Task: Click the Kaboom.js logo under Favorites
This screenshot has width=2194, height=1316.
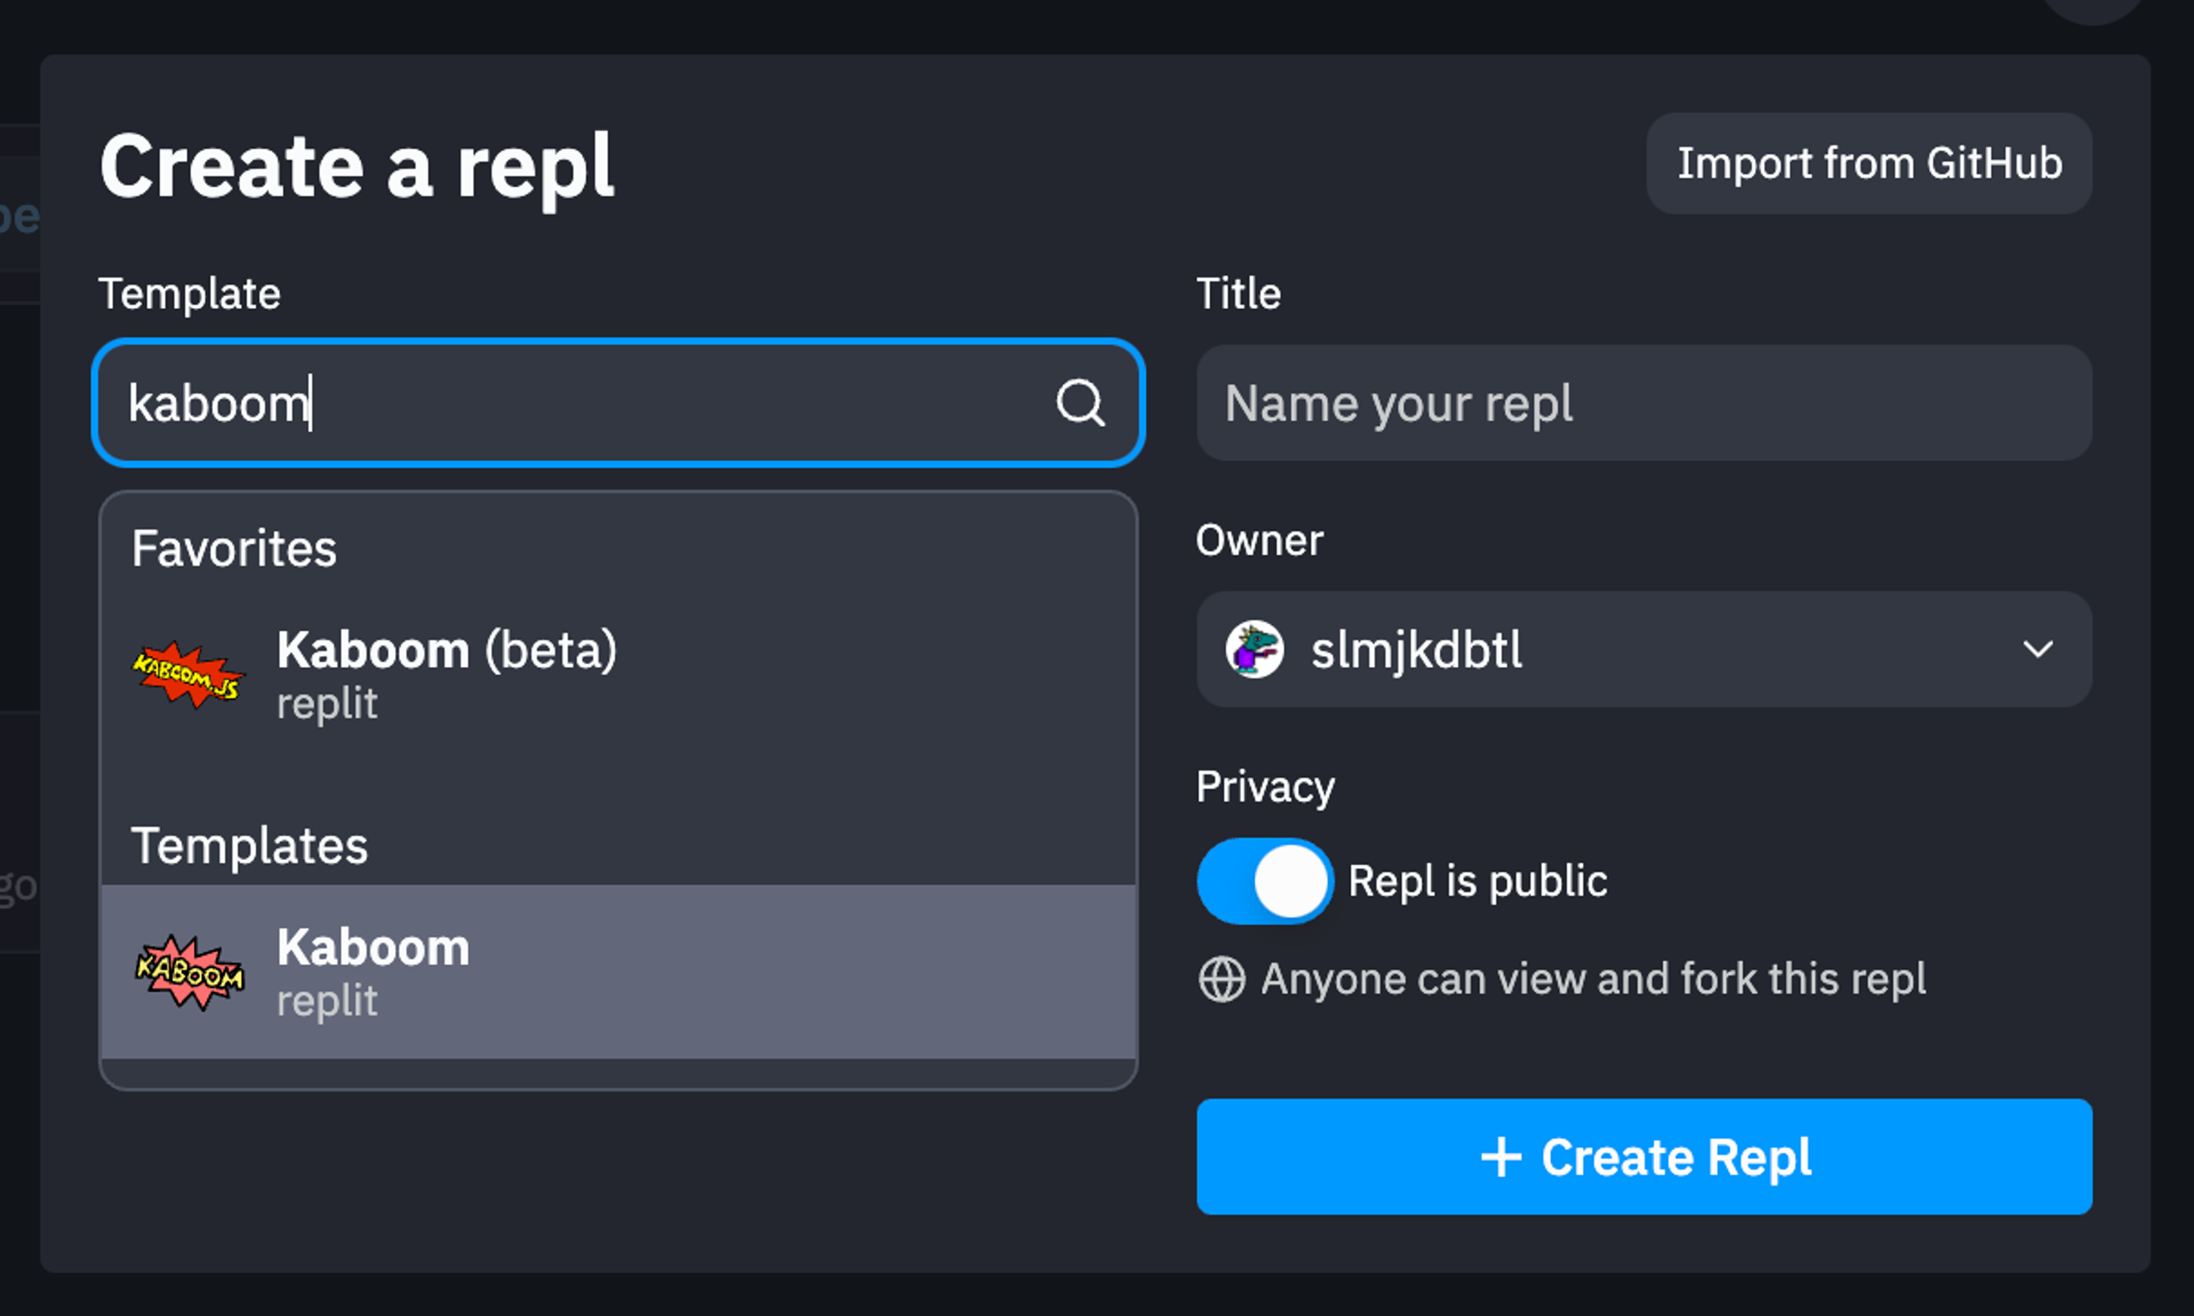Action: pyautogui.click(x=188, y=675)
